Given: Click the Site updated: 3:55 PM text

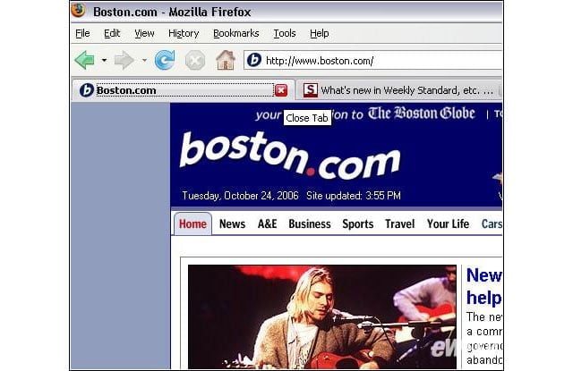Looking at the screenshot, I should tap(354, 196).
